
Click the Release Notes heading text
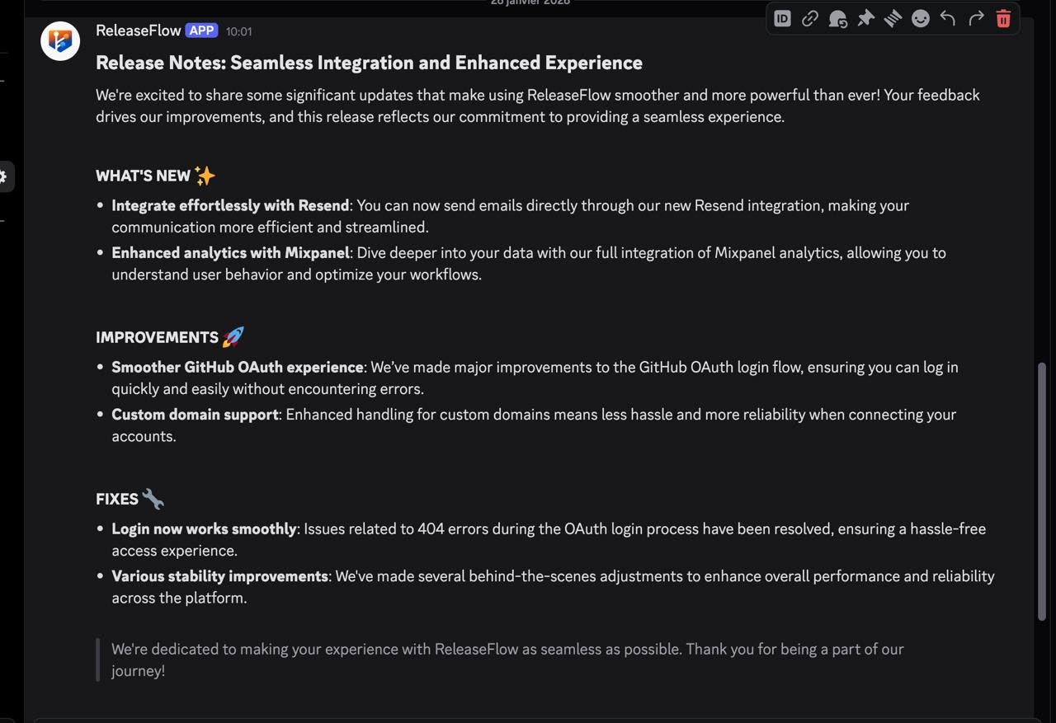pyautogui.click(x=369, y=62)
